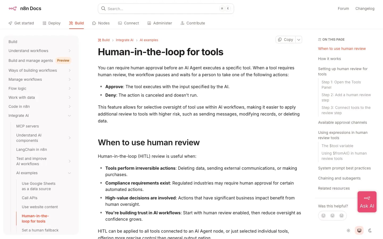
Task: Switch to dark theme moon icon
Action: [x=370, y=231]
